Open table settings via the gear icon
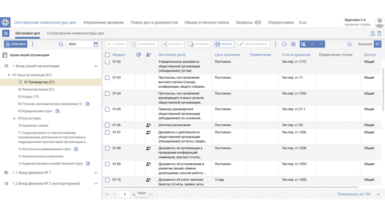Image resolution: width=385 pixels, height=217 pixels. click(x=293, y=44)
